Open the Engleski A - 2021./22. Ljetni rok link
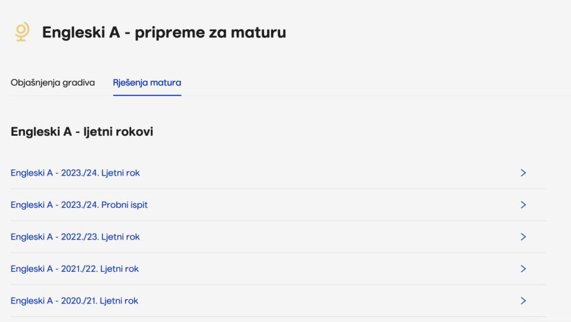Screen dimensions: 571x322 coord(75,269)
